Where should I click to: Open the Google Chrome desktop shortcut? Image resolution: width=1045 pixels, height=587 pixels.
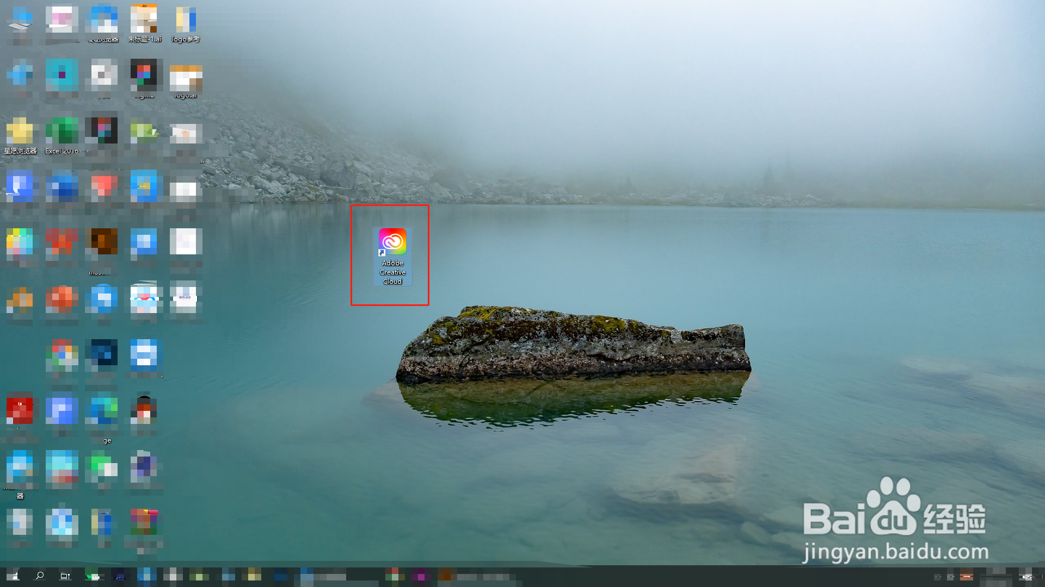point(62,354)
